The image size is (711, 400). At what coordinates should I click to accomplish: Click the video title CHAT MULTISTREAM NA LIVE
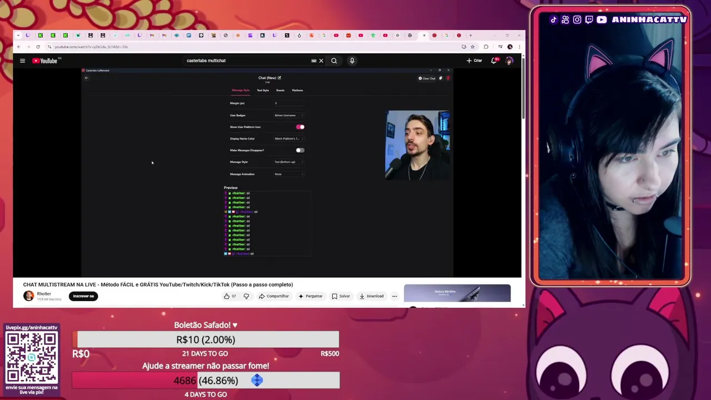click(x=158, y=284)
